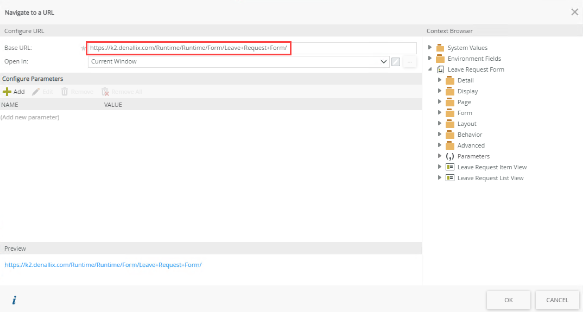This screenshot has width=583, height=312.
Task: Select the Layout folder item
Action: [x=466, y=124]
